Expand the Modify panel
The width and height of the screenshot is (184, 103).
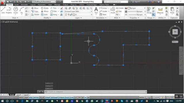click(47, 18)
